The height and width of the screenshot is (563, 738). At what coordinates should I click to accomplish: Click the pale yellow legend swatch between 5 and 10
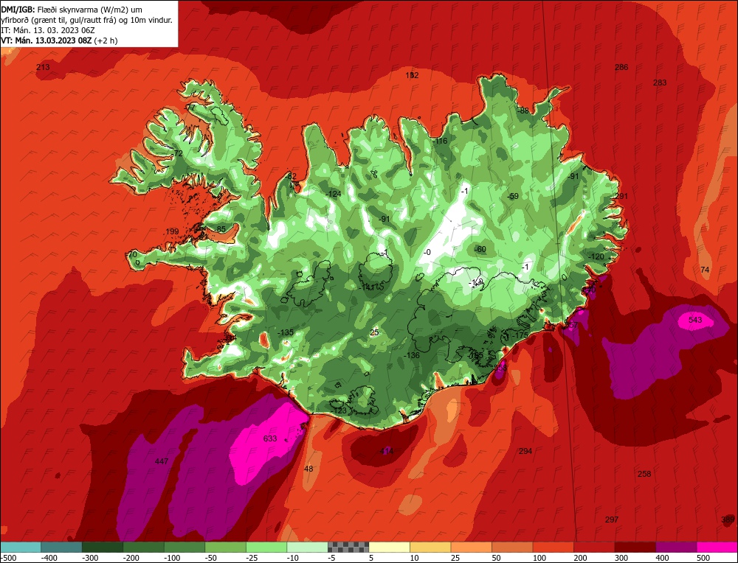pyautogui.click(x=389, y=547)
